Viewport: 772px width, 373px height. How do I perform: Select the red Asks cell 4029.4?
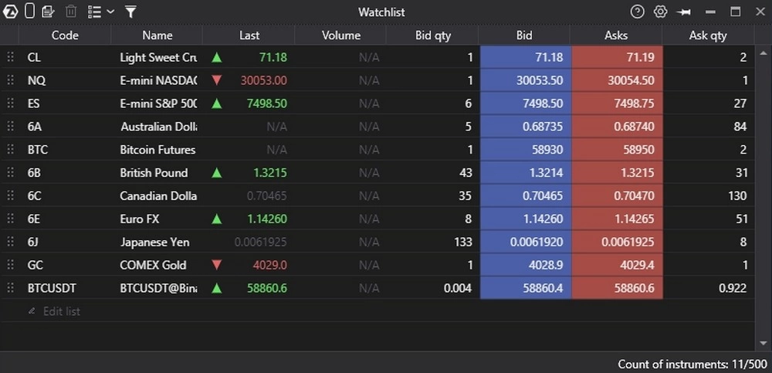[618, 265]
